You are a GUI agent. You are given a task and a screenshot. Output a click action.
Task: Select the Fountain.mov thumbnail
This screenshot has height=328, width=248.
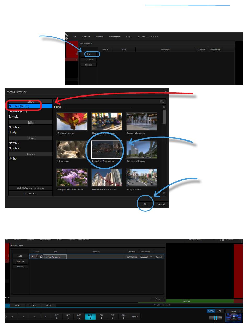[141, 121]
